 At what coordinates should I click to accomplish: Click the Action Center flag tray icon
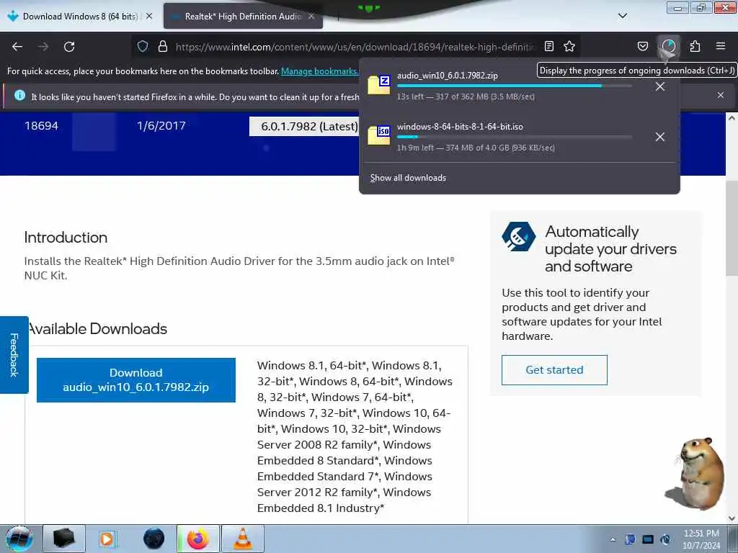coord(630,539)
